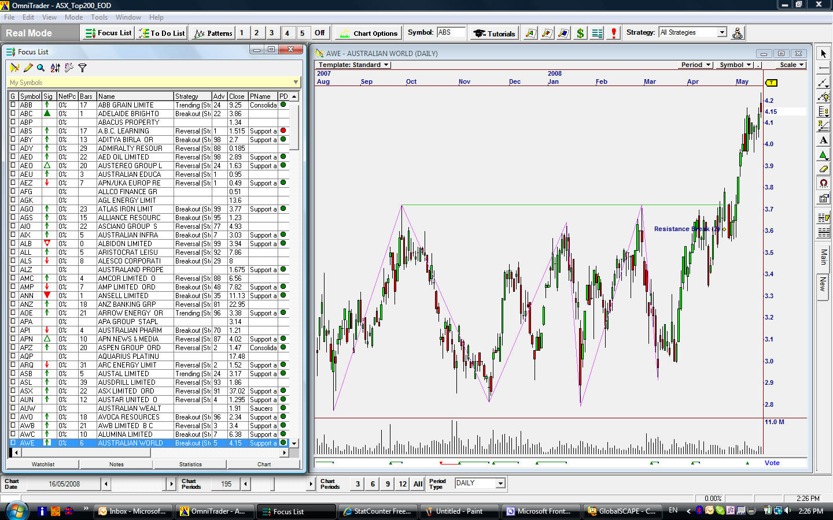833x520 pixels.
Task: Click the teal list lines toolbar icon
Action: click(x=597, y=33)
